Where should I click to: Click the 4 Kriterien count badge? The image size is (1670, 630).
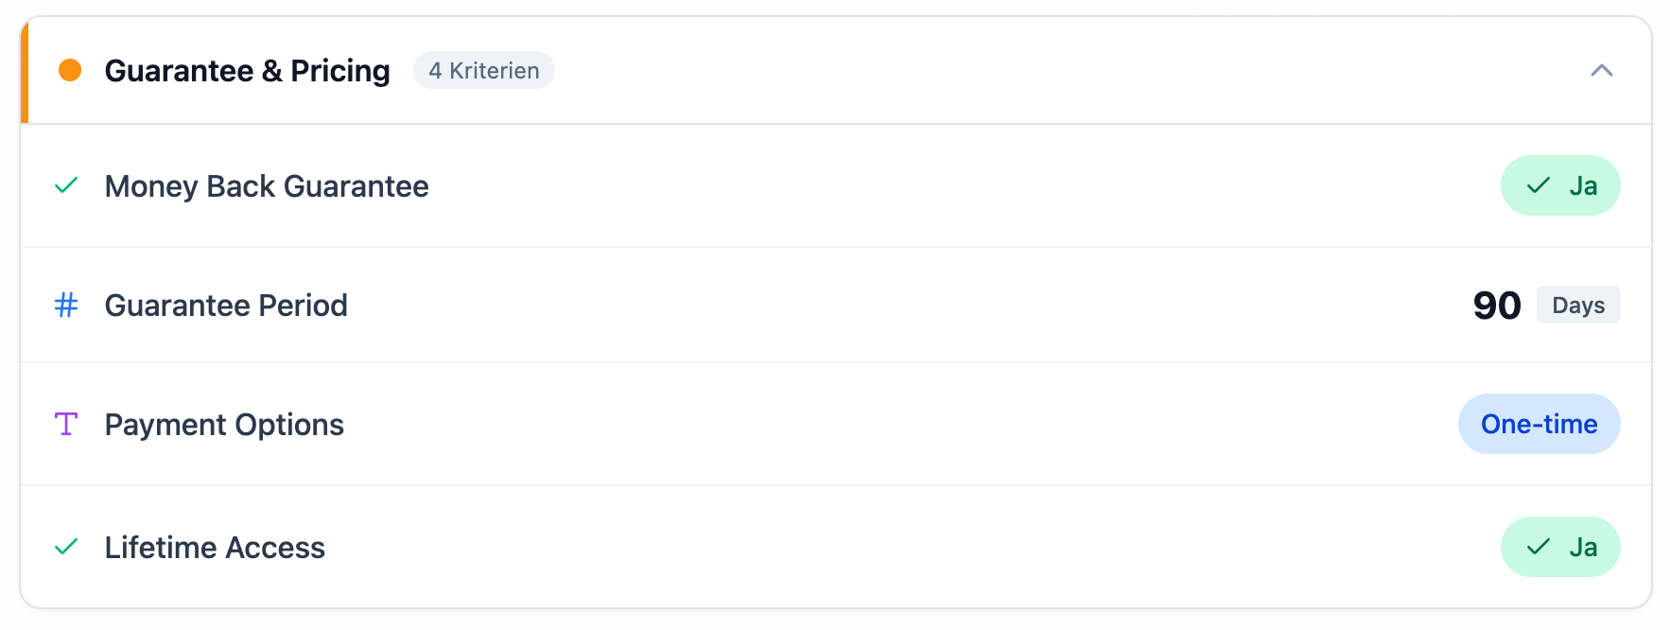click(484, 71)
